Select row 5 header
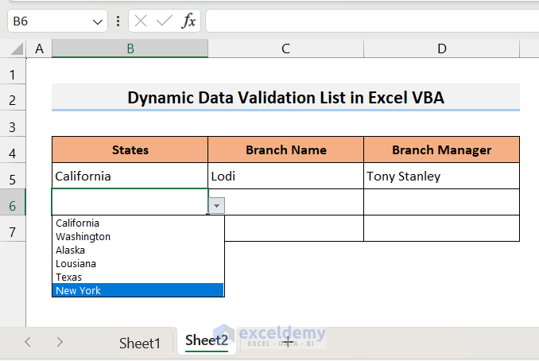The image size is (539, 361). pos(13,177)
